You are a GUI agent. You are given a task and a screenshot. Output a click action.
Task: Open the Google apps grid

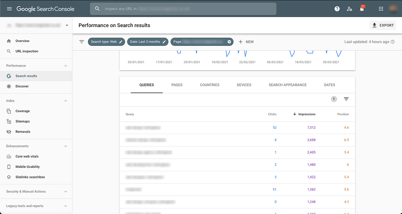tap(381, 9)
